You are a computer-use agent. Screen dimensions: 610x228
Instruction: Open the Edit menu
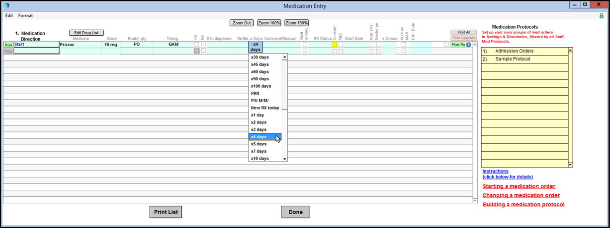point(9,16)
